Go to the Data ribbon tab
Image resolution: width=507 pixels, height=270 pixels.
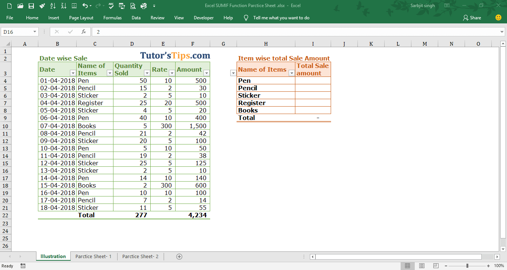pos(136,18)
